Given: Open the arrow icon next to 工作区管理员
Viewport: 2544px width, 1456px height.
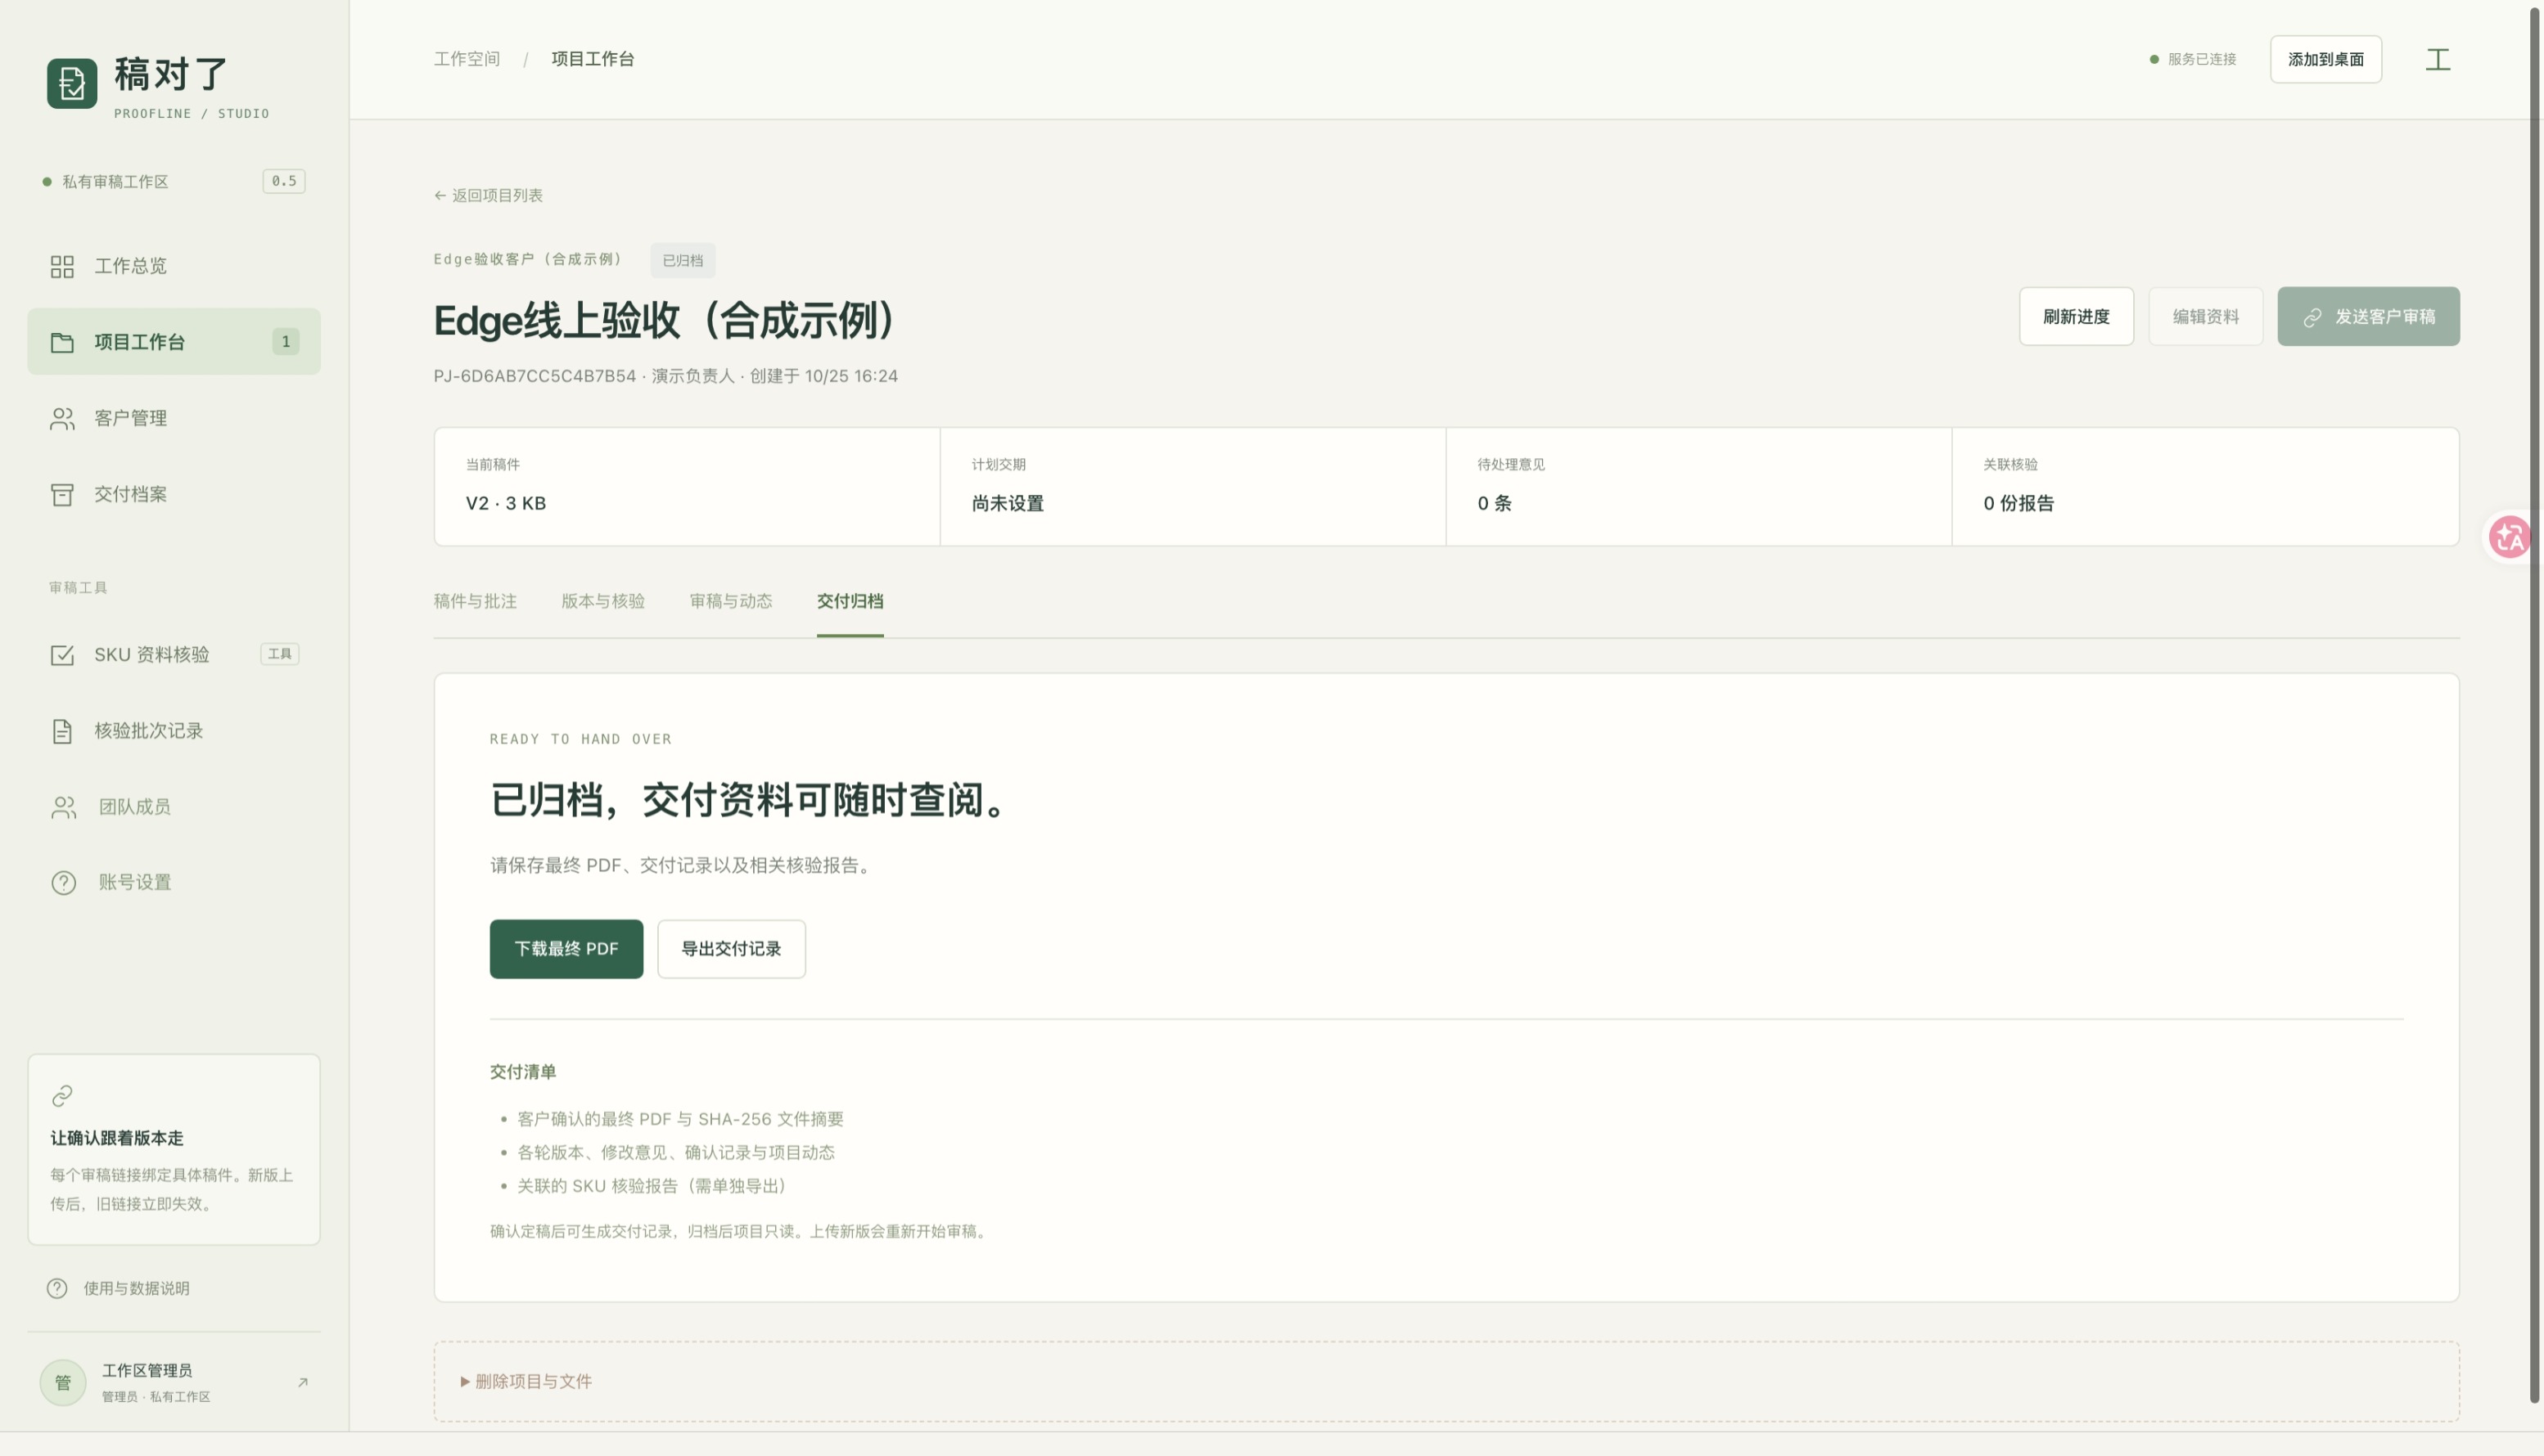Looking at the screenshot, I should pyautogui.click(x=302, y=1382).
